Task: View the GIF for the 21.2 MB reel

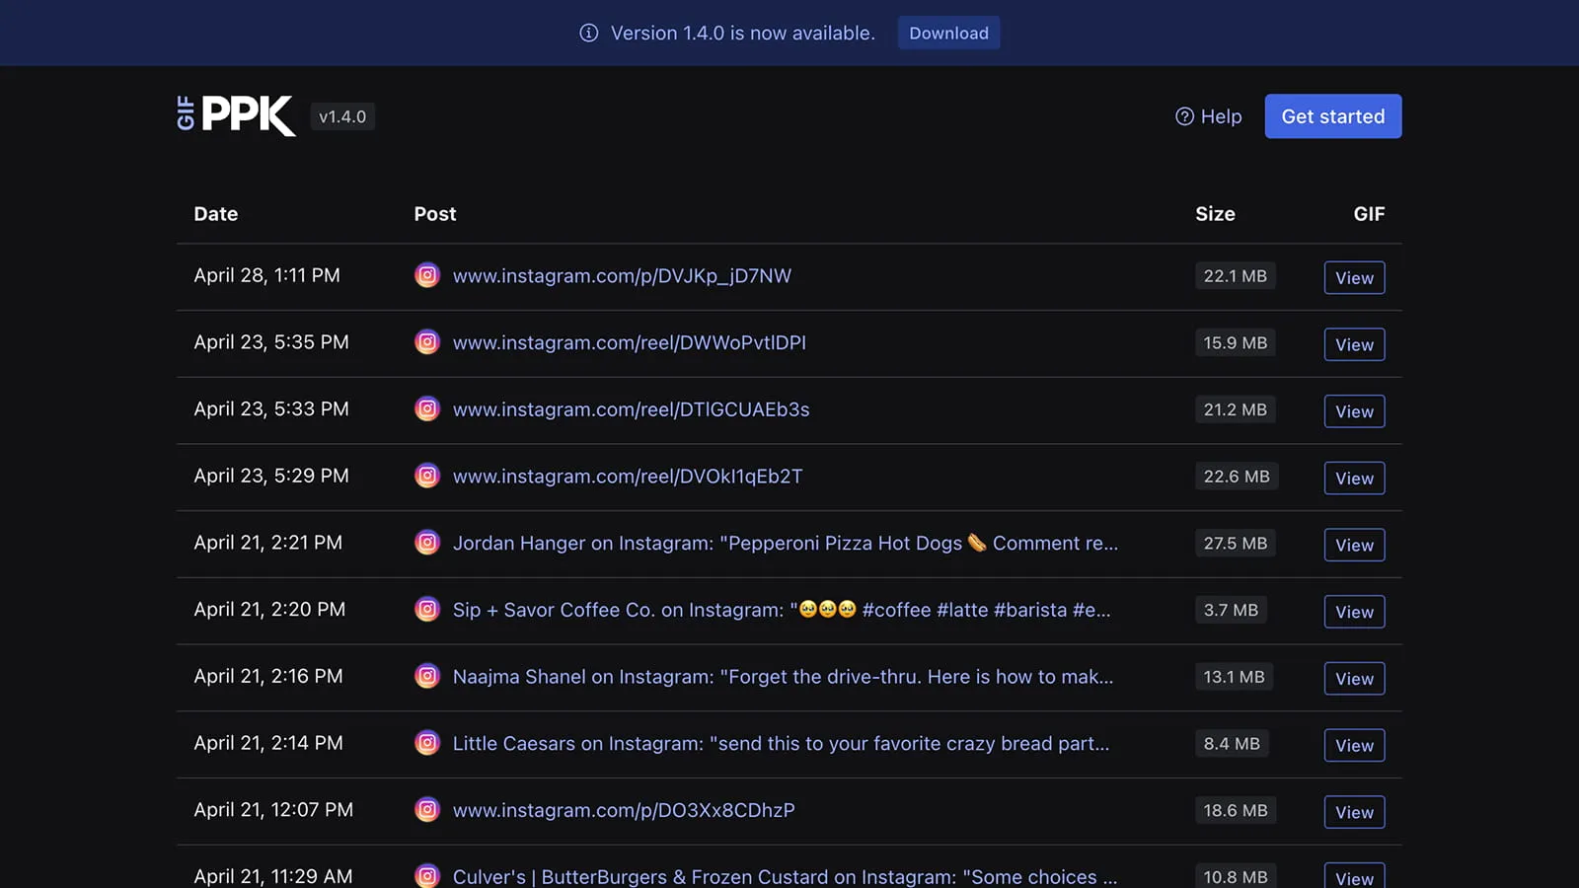Action: (1354, 411)
